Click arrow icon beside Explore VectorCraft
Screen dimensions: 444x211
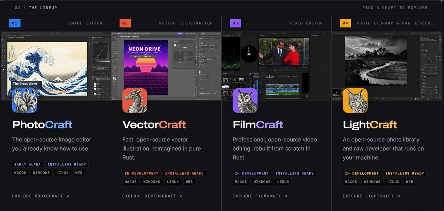pyautogui.click(x=181, y=196)
